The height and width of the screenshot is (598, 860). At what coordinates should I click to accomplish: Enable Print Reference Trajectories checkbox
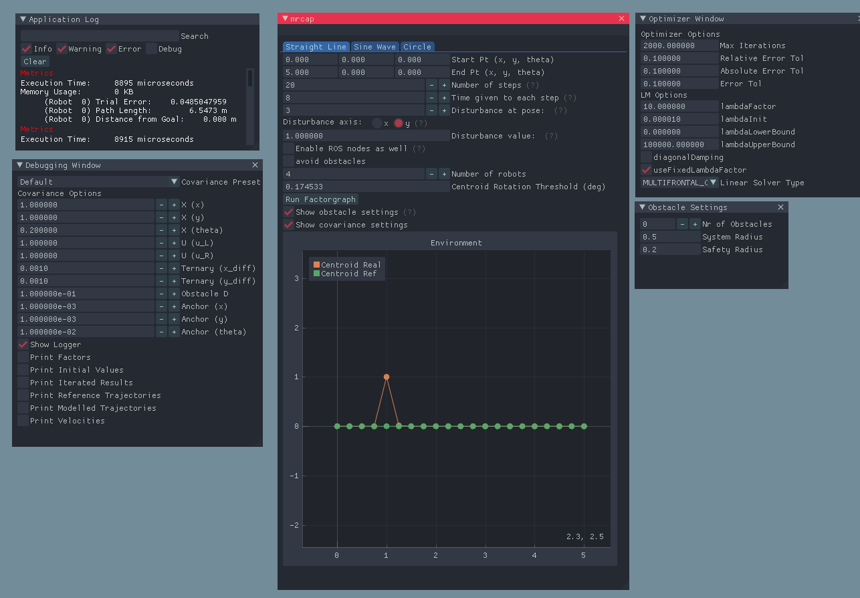pos(23,395)
